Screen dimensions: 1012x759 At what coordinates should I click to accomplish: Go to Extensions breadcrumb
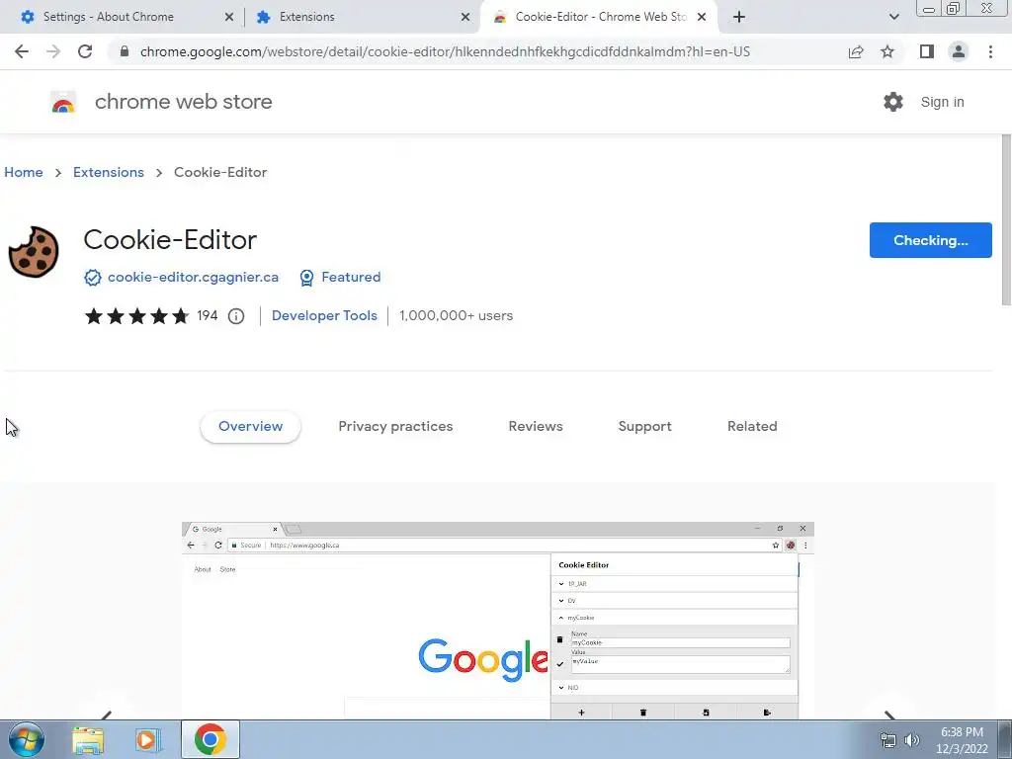tap(109, 172)
